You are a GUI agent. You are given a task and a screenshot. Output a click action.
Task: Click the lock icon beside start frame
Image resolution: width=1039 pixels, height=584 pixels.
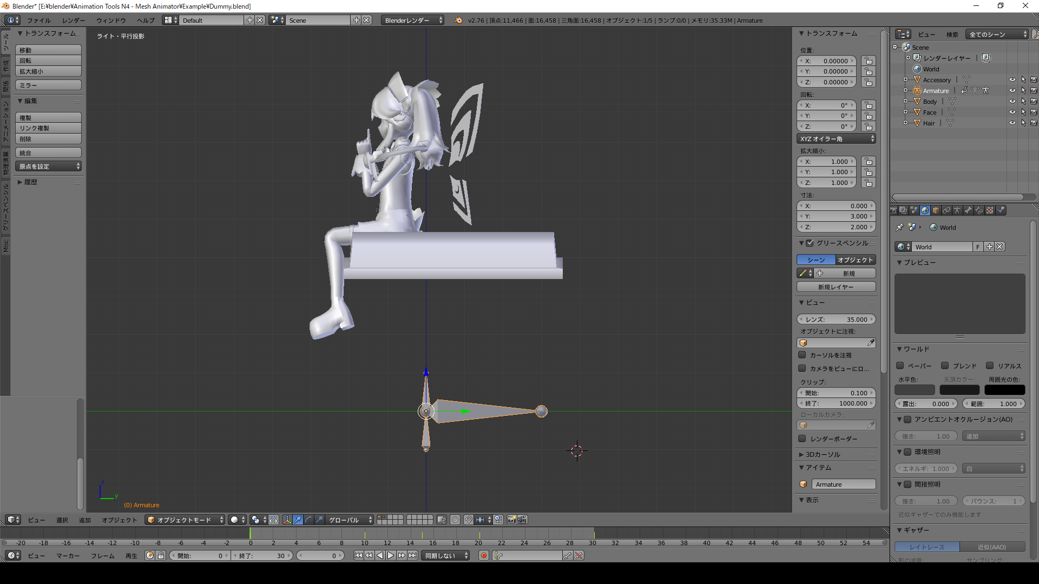coord(161,555)
